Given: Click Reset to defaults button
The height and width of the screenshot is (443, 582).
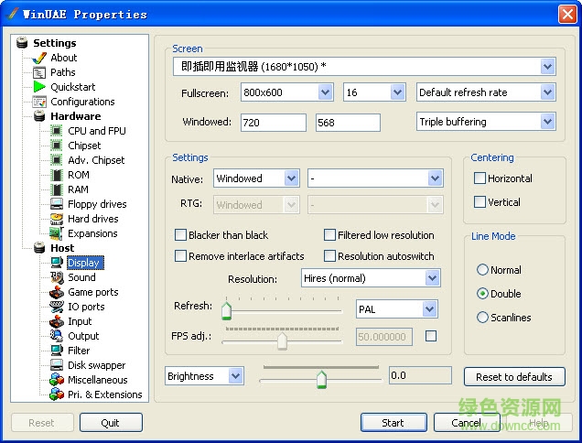Looking at the screenshot, I should click(x=514, y=377).
